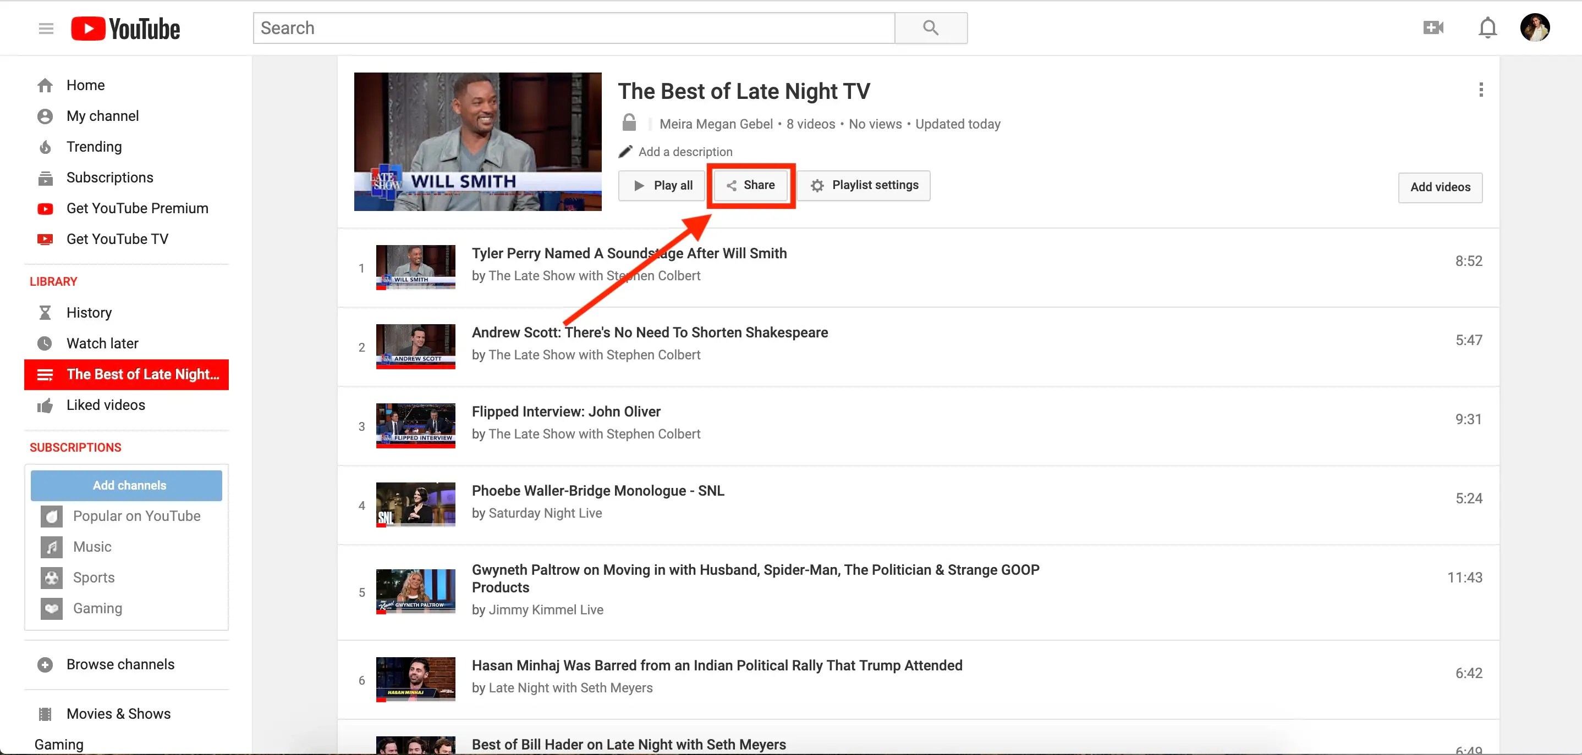Viewport: 1582px width, 755px height.
Task: Open Playlist settings
Action: tap(864, 185)
